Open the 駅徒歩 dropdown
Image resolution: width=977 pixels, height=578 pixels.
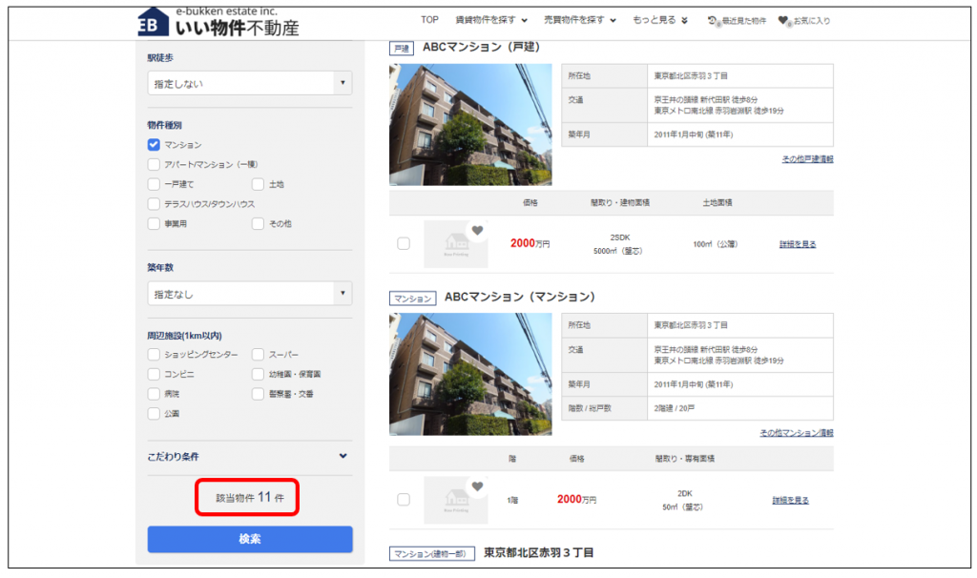pos(250,84)
